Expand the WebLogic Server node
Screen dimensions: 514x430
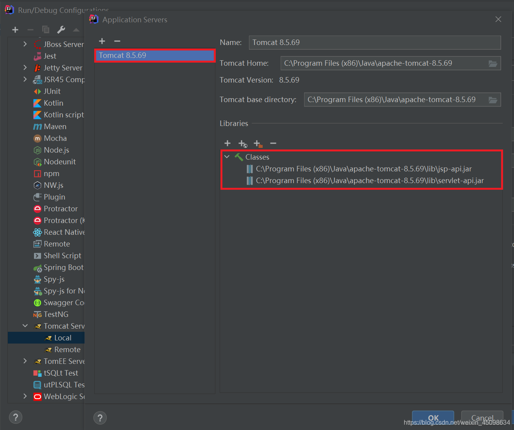point(25,396)
